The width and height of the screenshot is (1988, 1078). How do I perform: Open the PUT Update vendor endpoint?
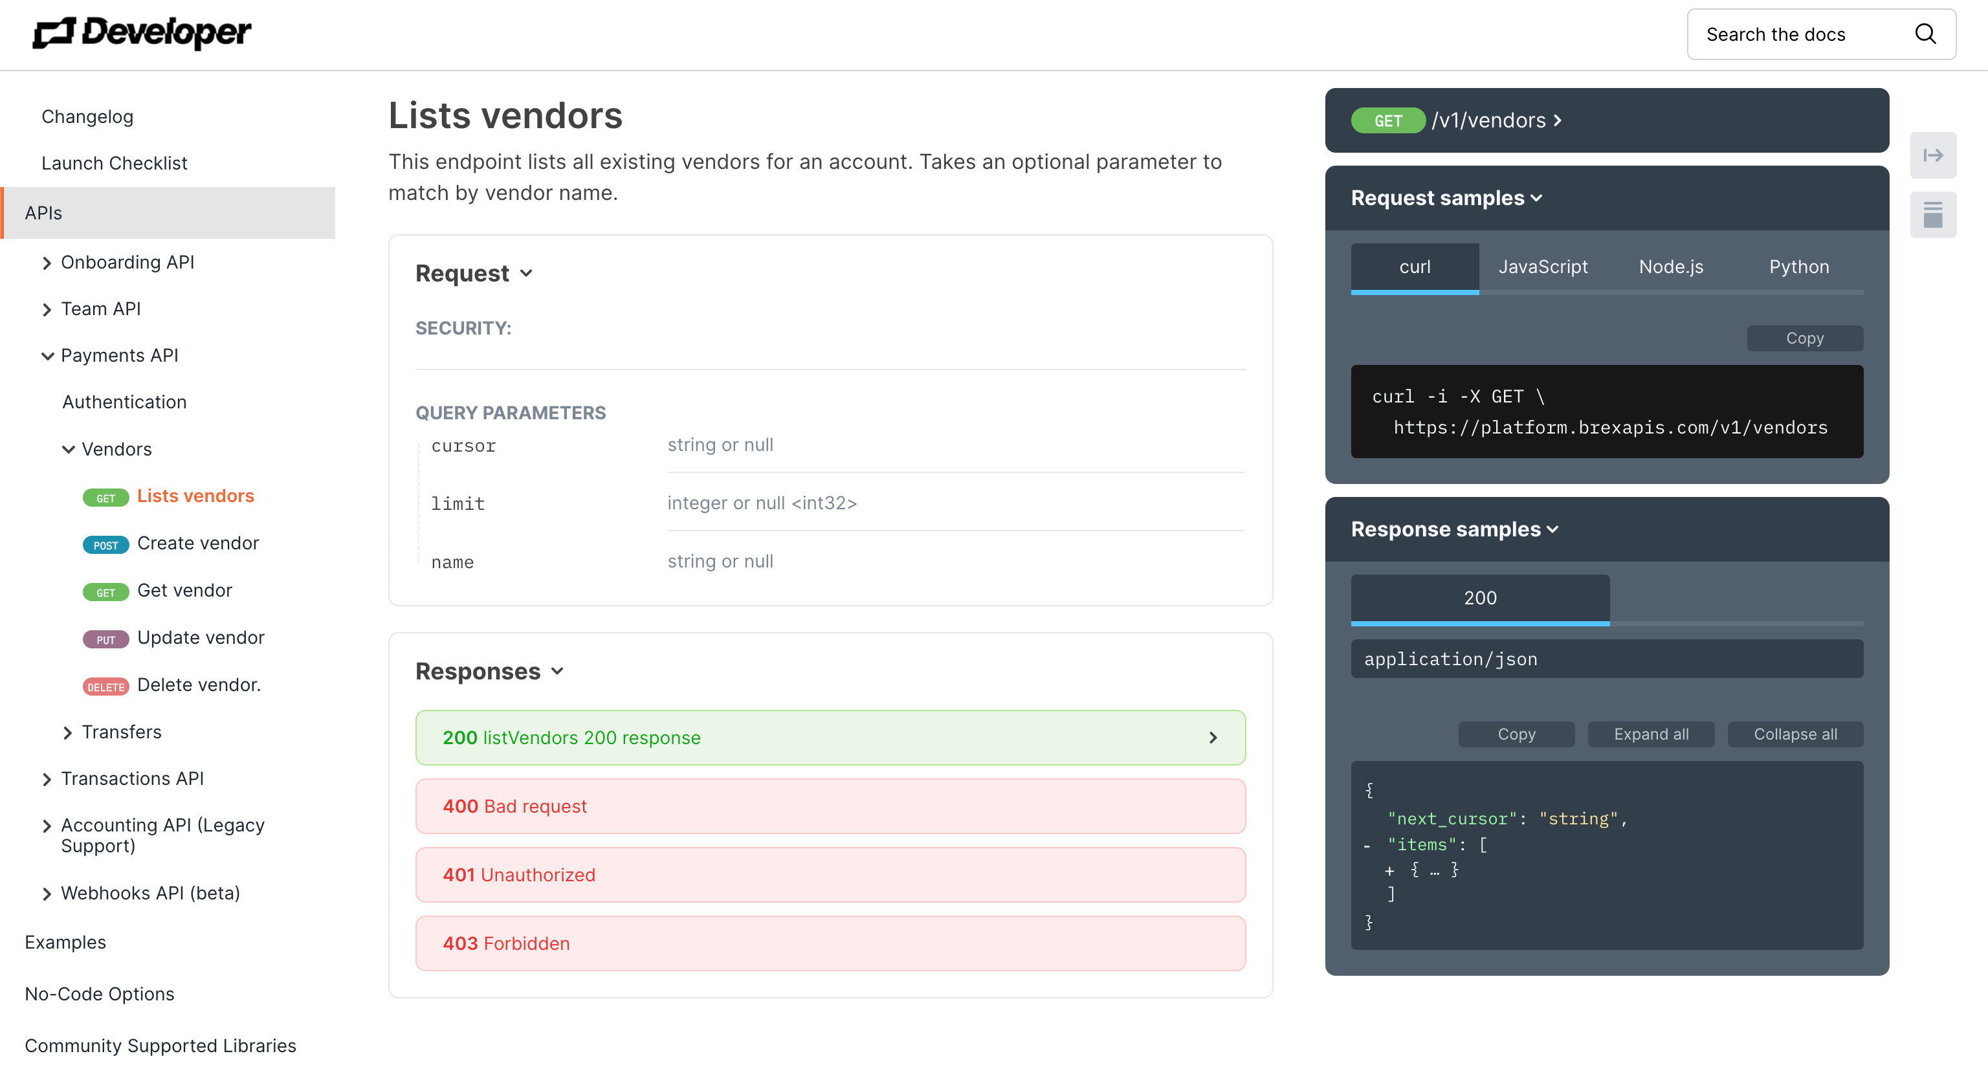[x=200, y=637]
